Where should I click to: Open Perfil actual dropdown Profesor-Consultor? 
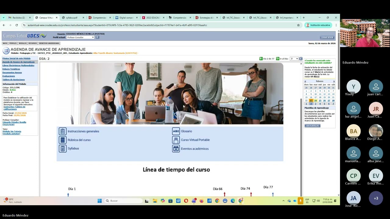tap(80, 37)
